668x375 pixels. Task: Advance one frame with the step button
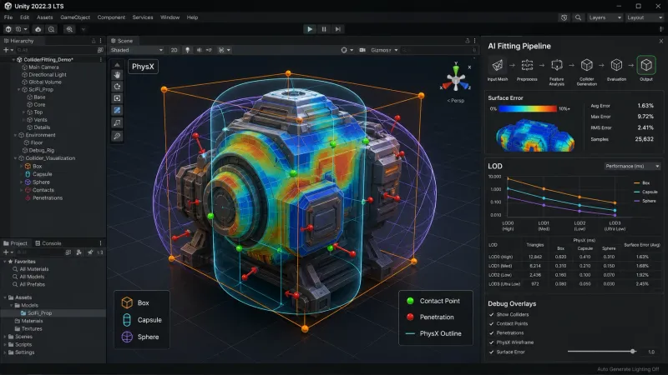tap(338, 29)
